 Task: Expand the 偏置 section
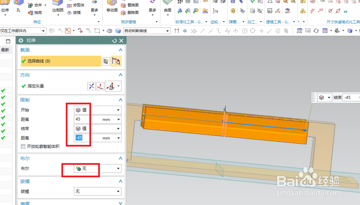click(x=121, y=203)
